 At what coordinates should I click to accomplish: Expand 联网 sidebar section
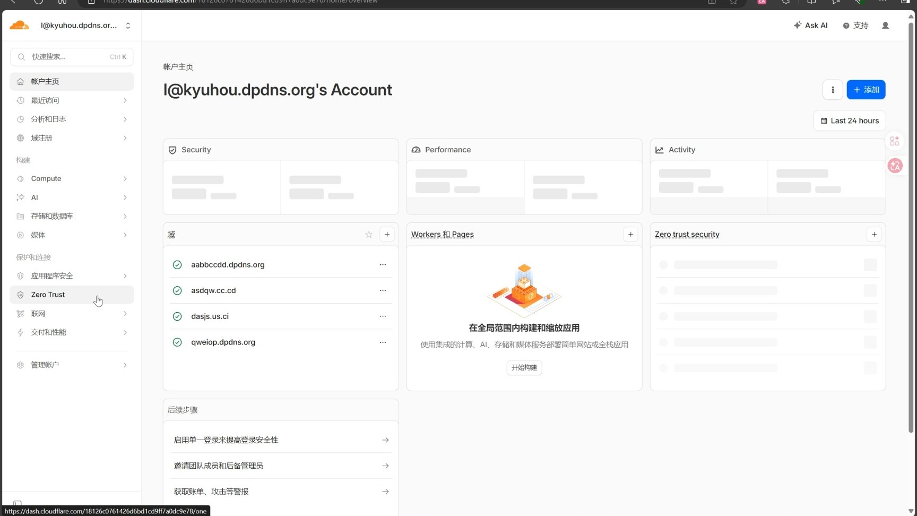point(72,314)
